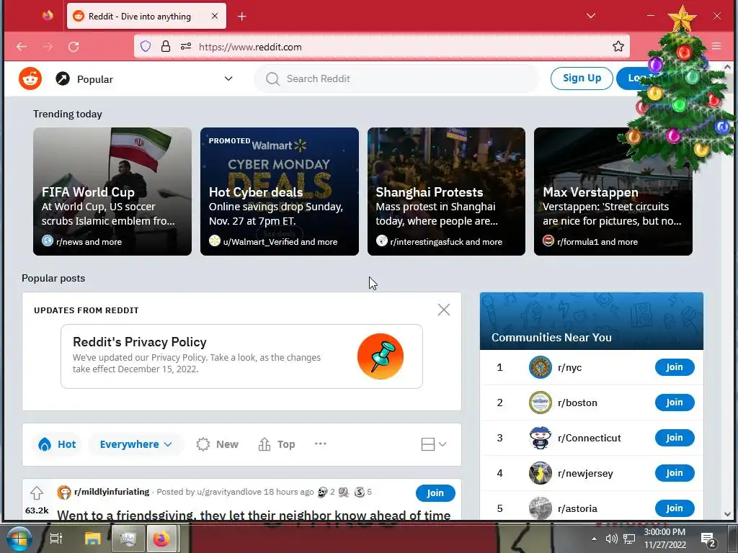Click the r/newjersey avatar icon

click(x=541, y=473)
